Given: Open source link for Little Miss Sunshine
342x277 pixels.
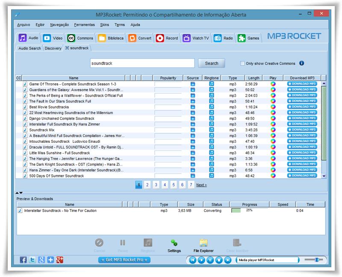Looking at the screenshot, I should tap(193, 153).
